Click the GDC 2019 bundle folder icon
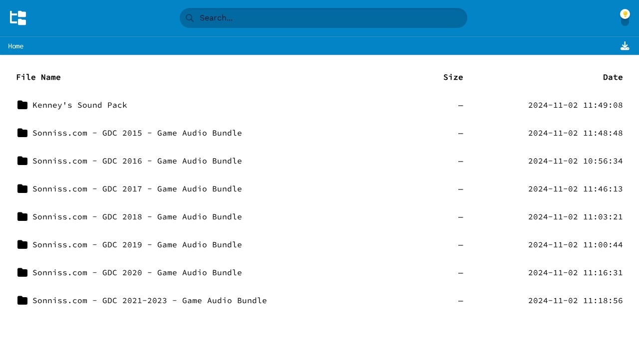The height and width of the screenshot is (359, 639). (x=22, y=244)
